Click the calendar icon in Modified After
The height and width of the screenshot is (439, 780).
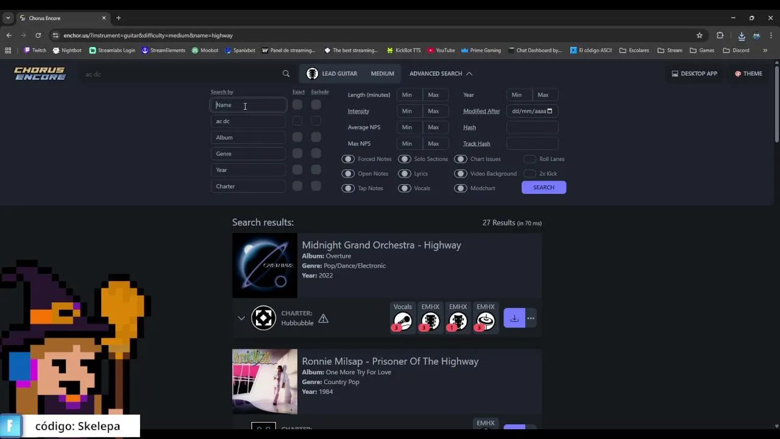[x=550, y=111]
